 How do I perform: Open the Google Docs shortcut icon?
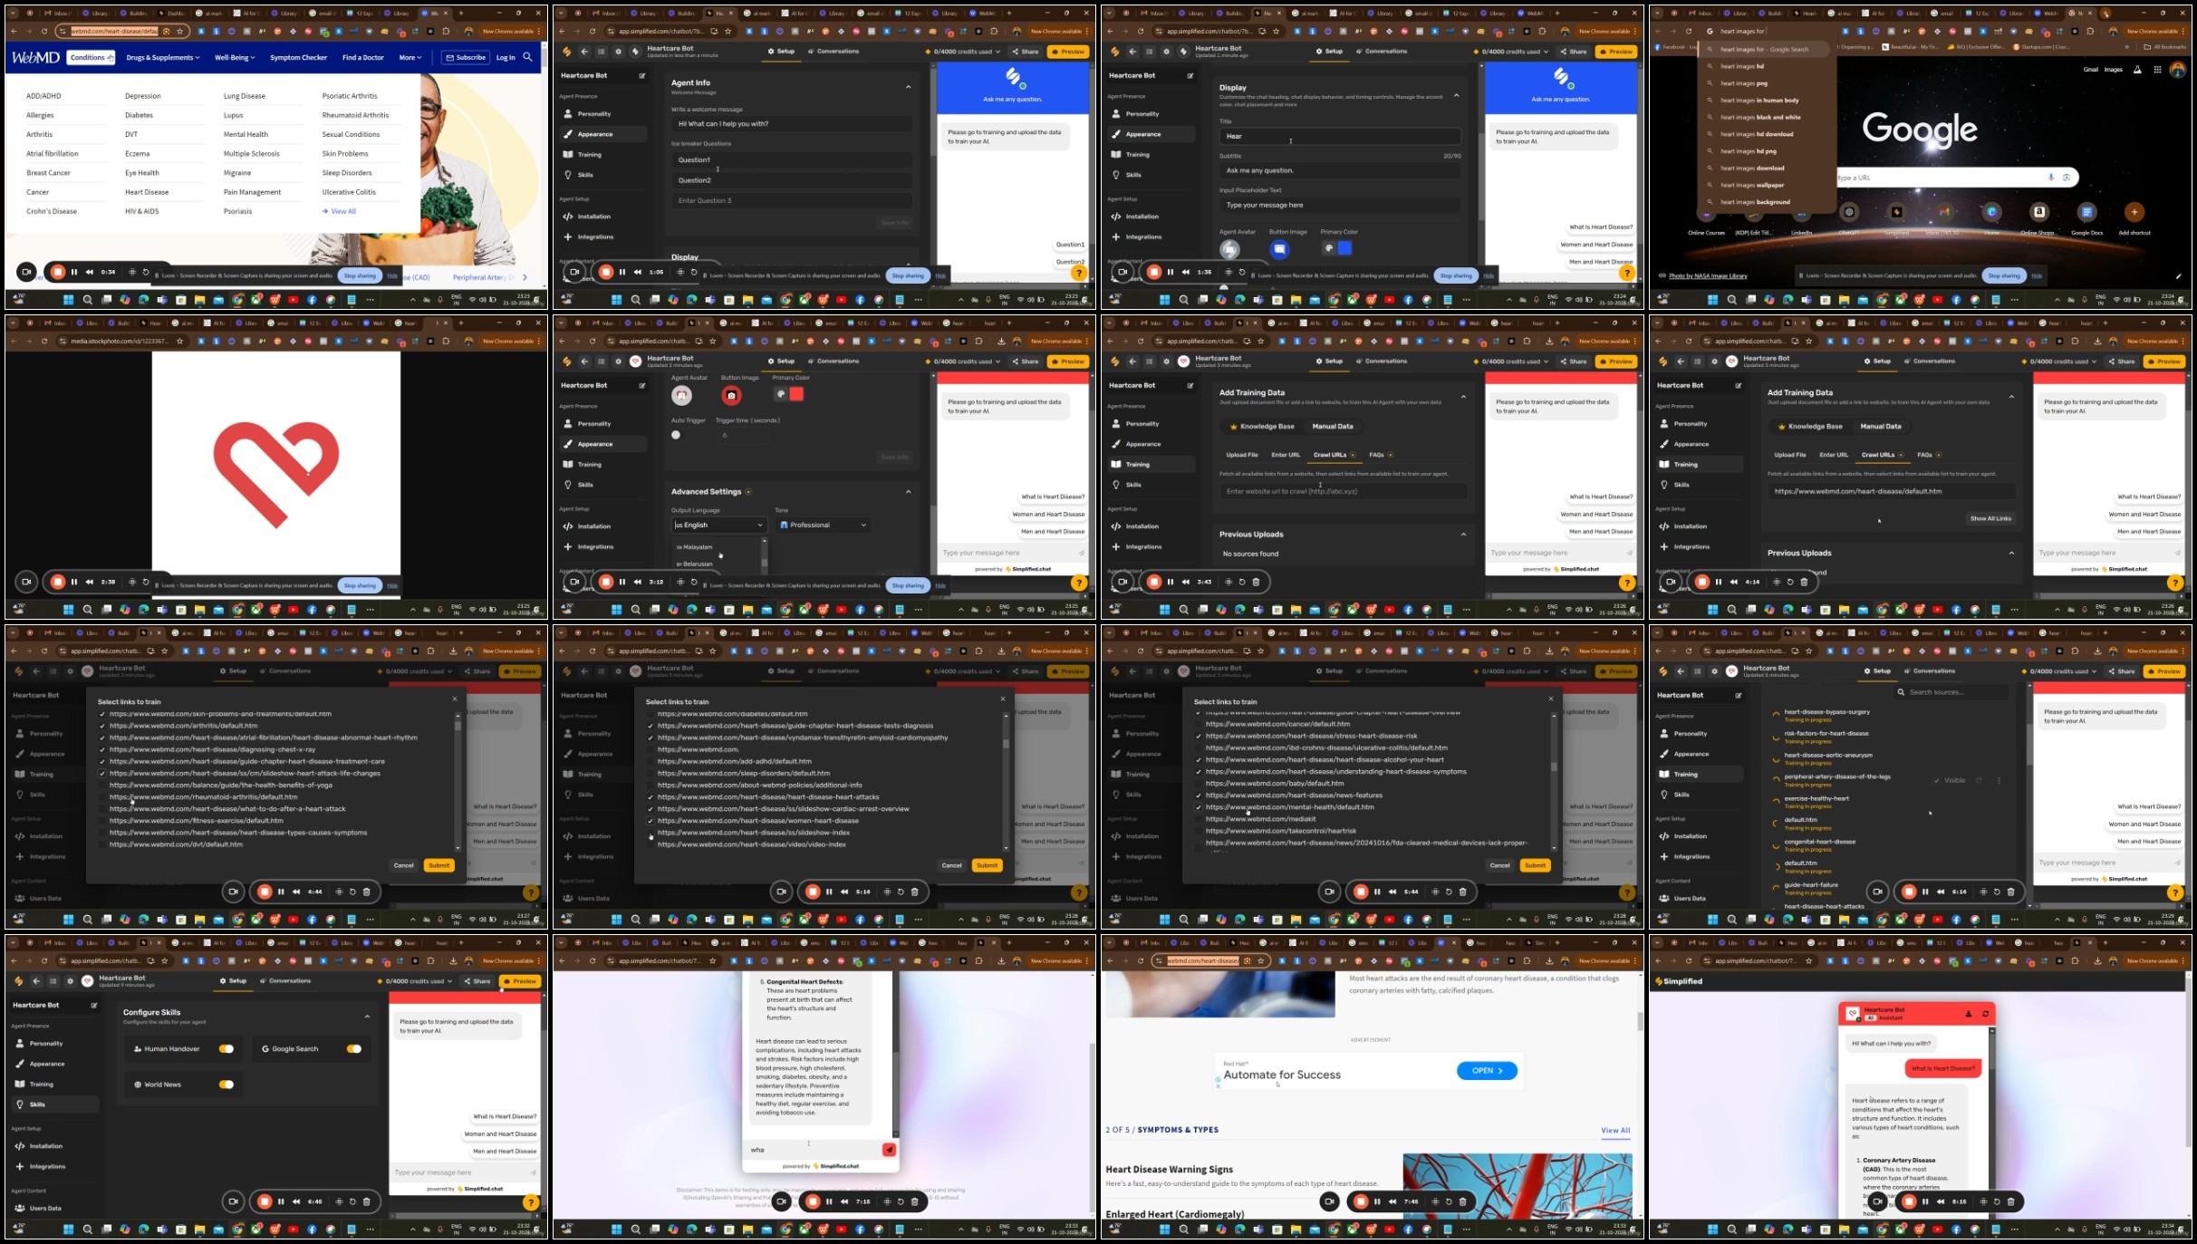[2086, 212]
